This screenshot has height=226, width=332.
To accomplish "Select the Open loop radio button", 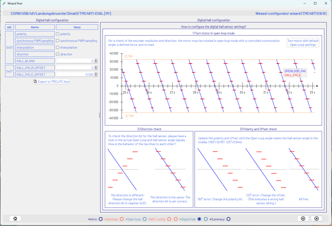I will coord(144,219).
